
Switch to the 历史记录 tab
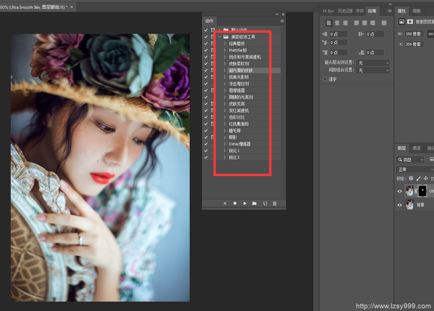click(x=345, y=11)
